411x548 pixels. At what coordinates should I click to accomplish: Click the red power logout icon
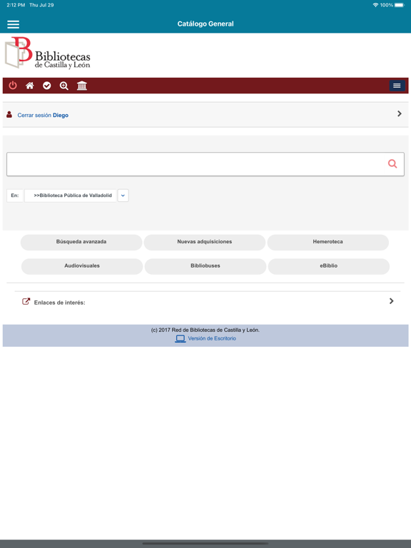pos(13,86)
